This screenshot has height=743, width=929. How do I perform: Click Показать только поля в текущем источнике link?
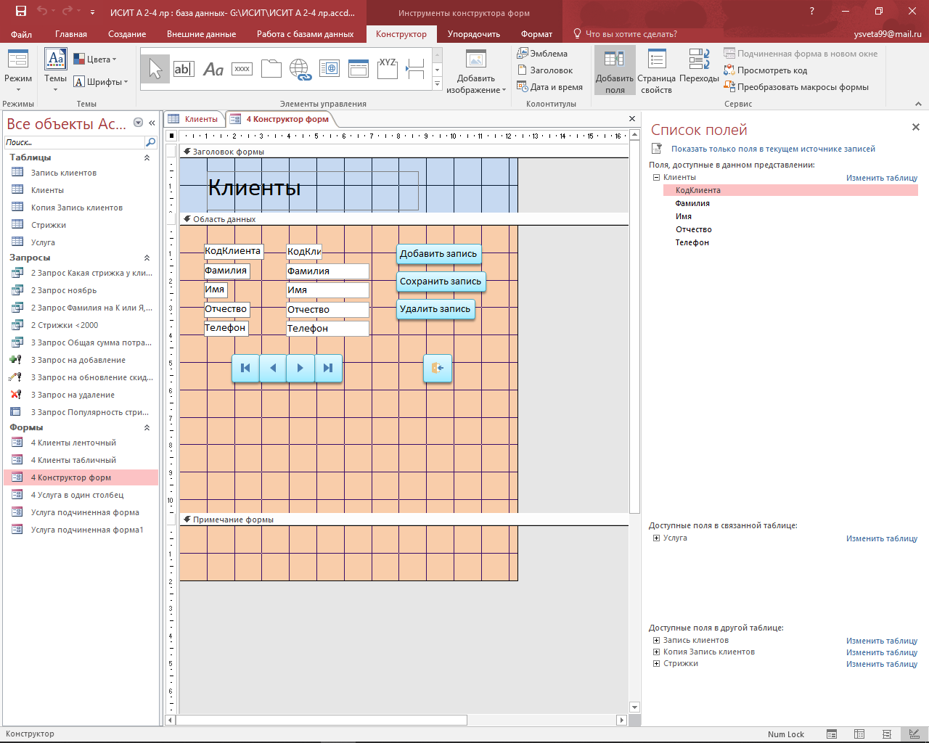(772, 149)
